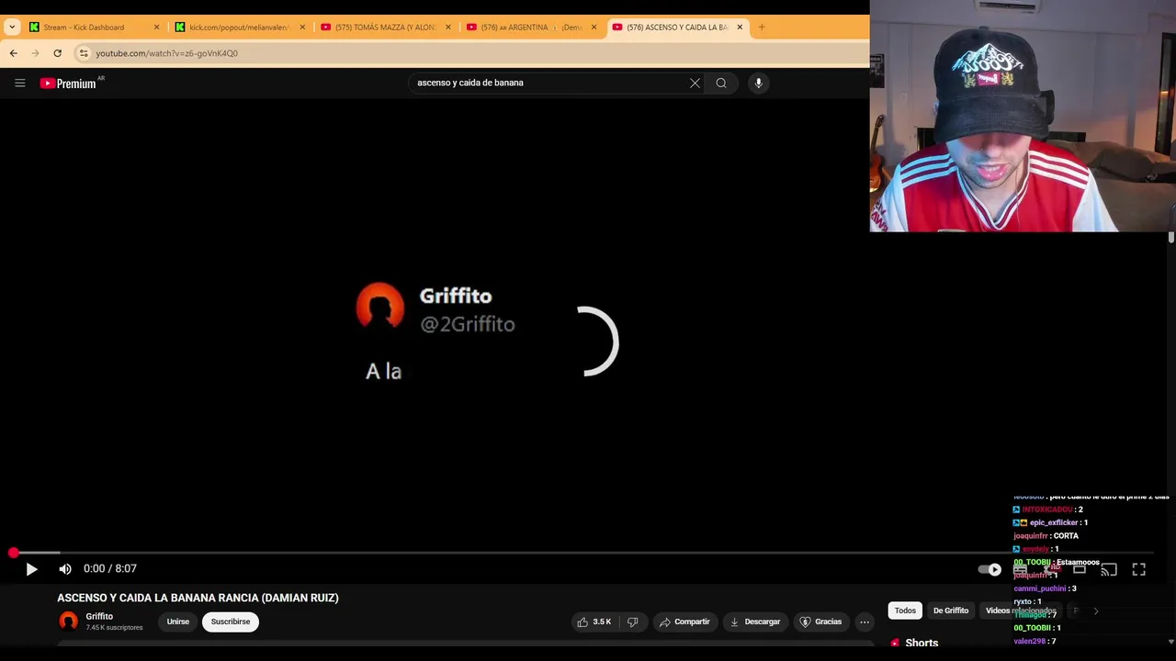Click the video title text
The height and width of the screenshot is (661, 1176).
(x=198, y=598)
